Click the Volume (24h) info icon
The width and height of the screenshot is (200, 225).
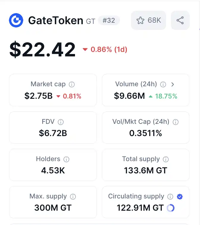click(163, 84)
